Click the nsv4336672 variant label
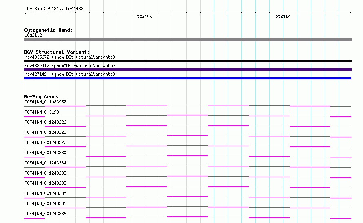Screen dimensions: 363x223 [x=70, y=57]
